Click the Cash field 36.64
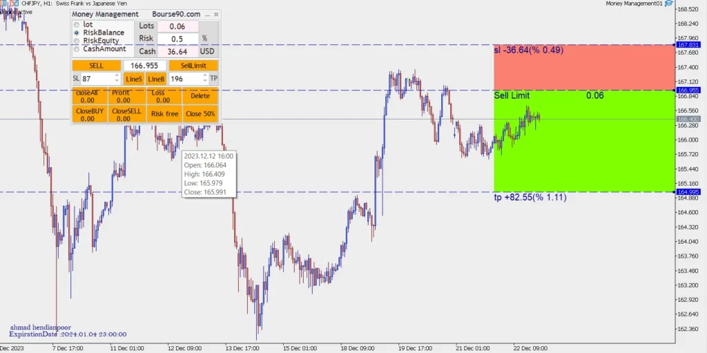This screenshot has width=707, height=353. click(177, 51)
